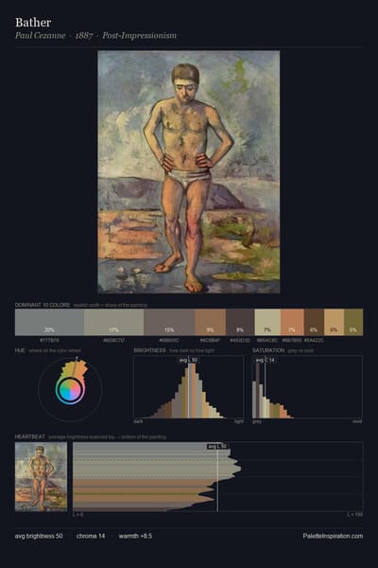378x568 pixels.
Task: Click the 'avg brightness 50' footer stat
Action: [39, 536]
